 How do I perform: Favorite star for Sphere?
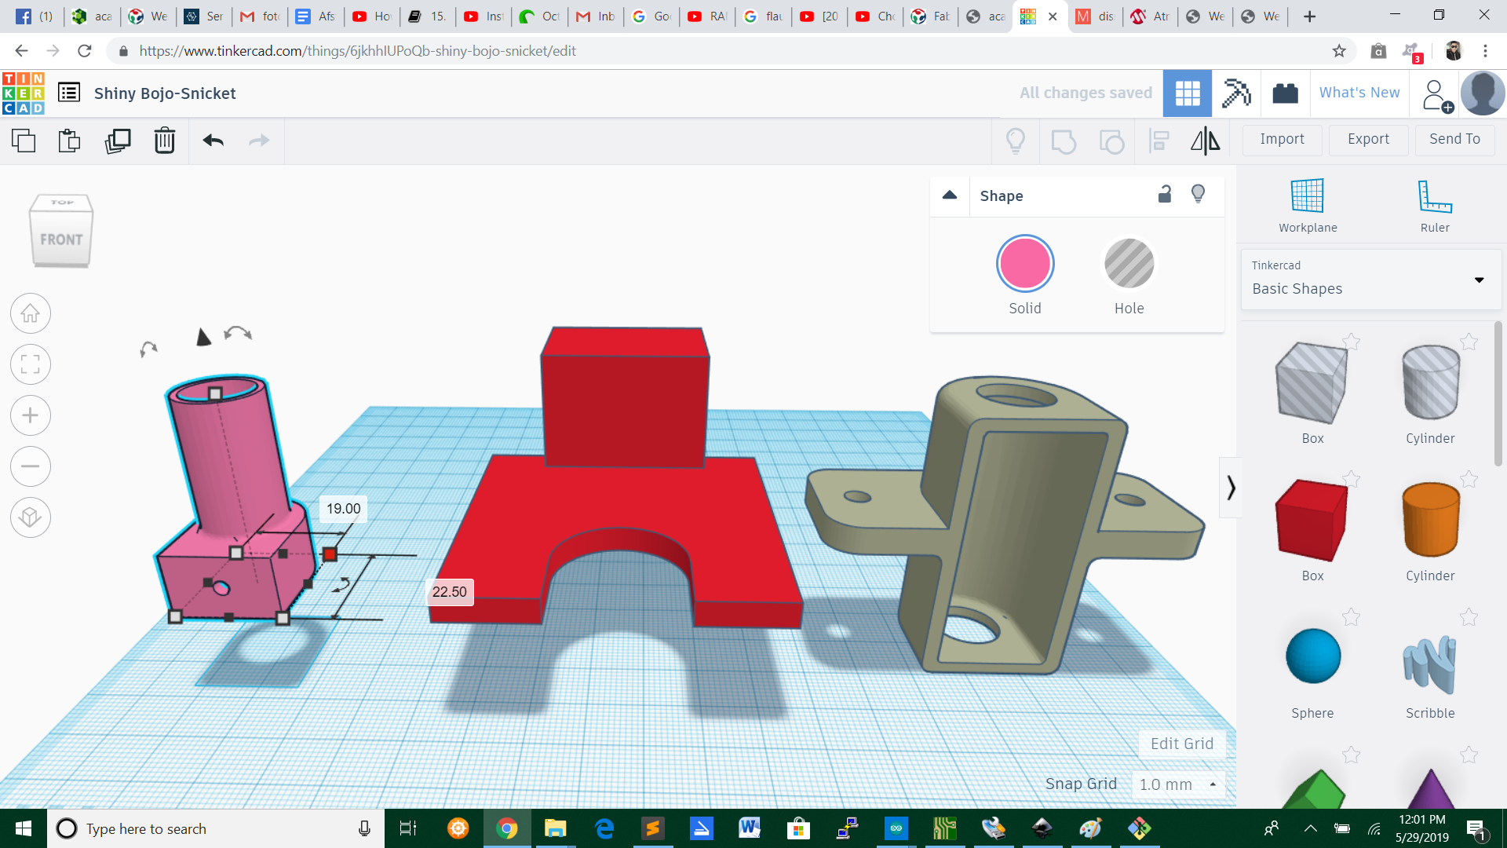pos(1351,617)
